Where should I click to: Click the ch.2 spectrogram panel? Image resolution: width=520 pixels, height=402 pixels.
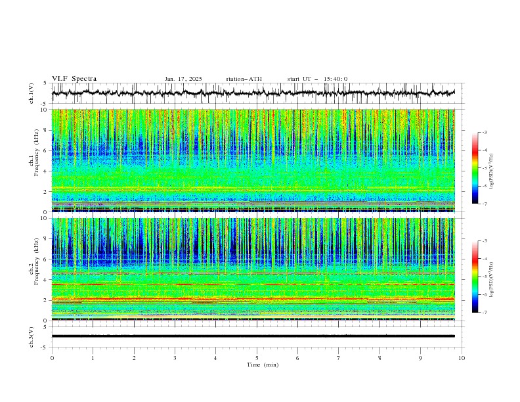[253, 269]
